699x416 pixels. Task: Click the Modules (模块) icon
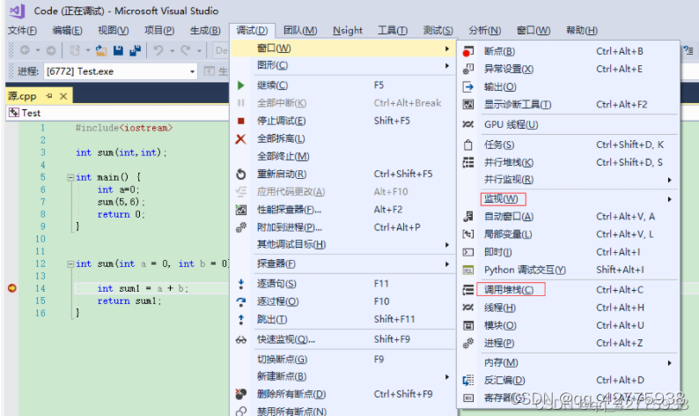click(x=467, y=326)
